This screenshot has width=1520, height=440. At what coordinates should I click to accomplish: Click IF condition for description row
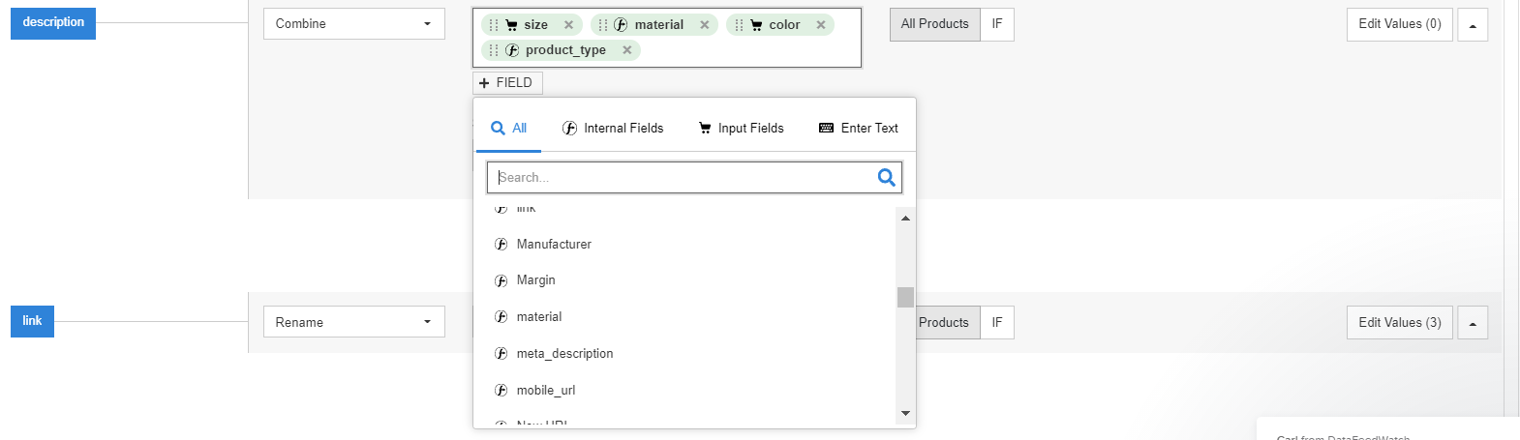997,24
